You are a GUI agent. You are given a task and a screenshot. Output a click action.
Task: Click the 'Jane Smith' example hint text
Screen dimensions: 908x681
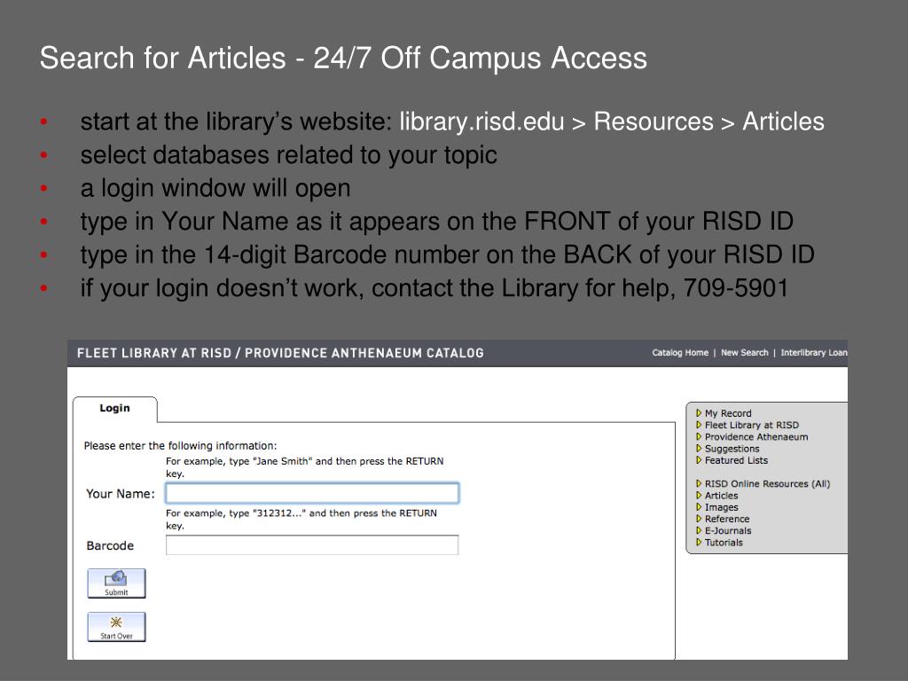(x=305, y=466)
